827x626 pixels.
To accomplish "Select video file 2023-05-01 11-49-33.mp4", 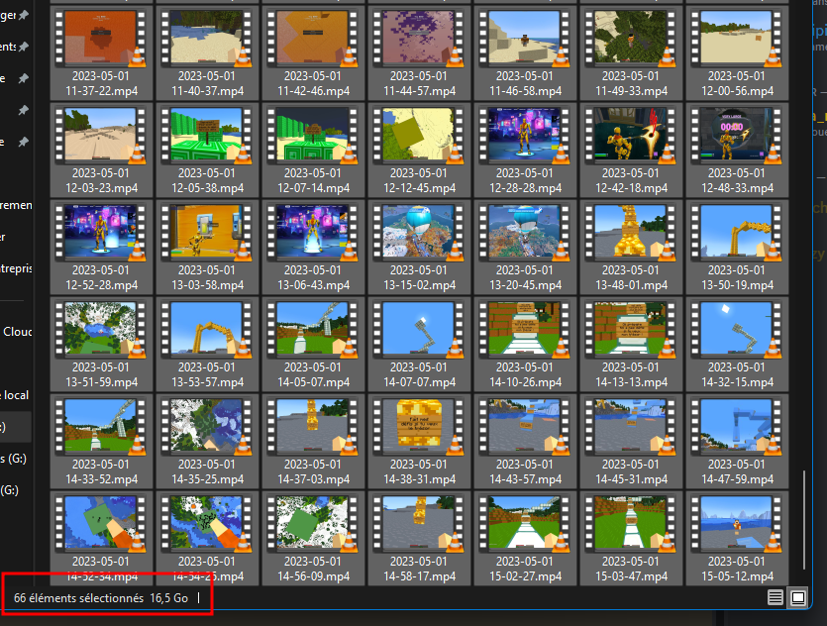I will pos(631,52).
